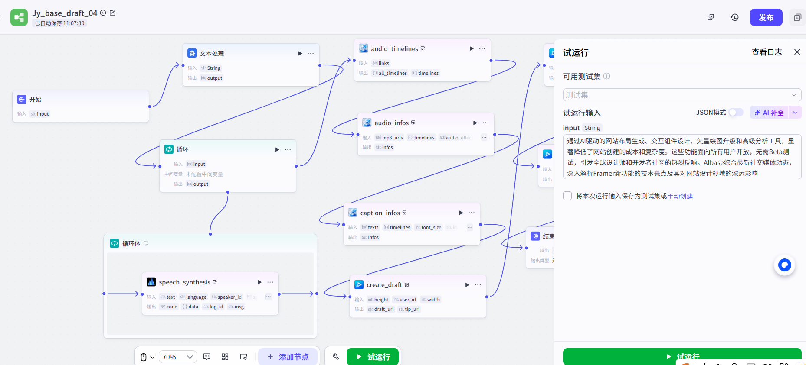This screenshot has width=806, height=365.
Task: Run the 文本处理 node with play icon
Action: pyautogui.click(x=300, y=53)
